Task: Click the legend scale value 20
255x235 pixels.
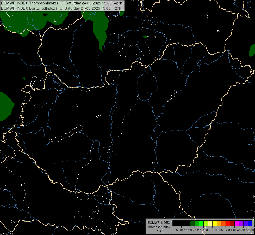Action: [190, 230]
